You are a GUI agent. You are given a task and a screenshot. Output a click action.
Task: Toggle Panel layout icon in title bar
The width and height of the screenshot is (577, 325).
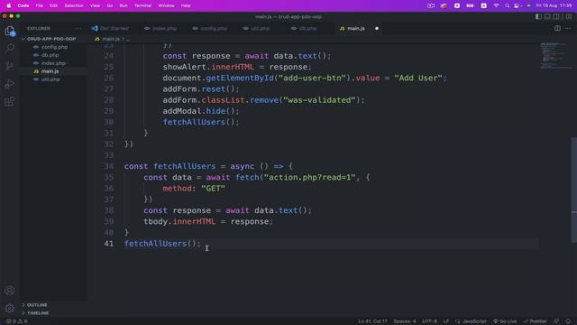point(547,16)
